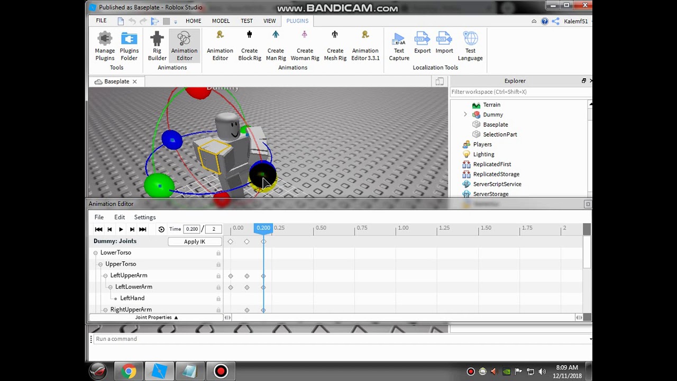This screenshot has height=381, width=677.
Task: Create a Block Rig
Action: (x=250, y=46)
